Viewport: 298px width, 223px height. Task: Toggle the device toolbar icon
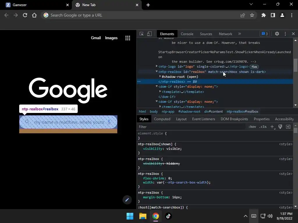click(149, 34)
